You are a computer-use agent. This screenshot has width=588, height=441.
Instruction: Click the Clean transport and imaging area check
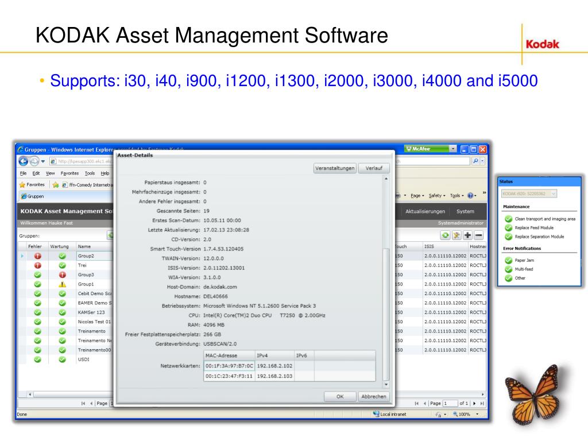click(x=509, y=219)
